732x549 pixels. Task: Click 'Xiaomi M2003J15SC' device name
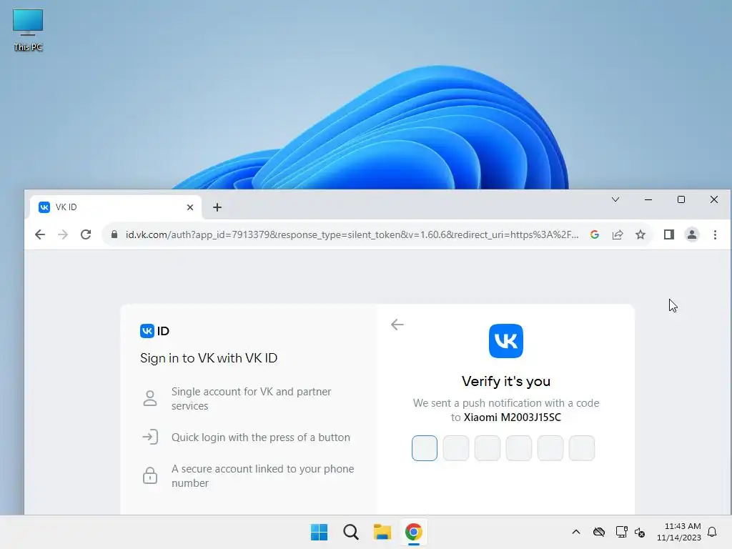click(x=512, y=417)
